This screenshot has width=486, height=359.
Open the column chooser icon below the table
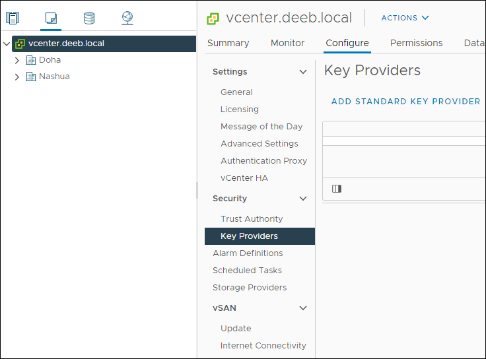click(337, 189)
